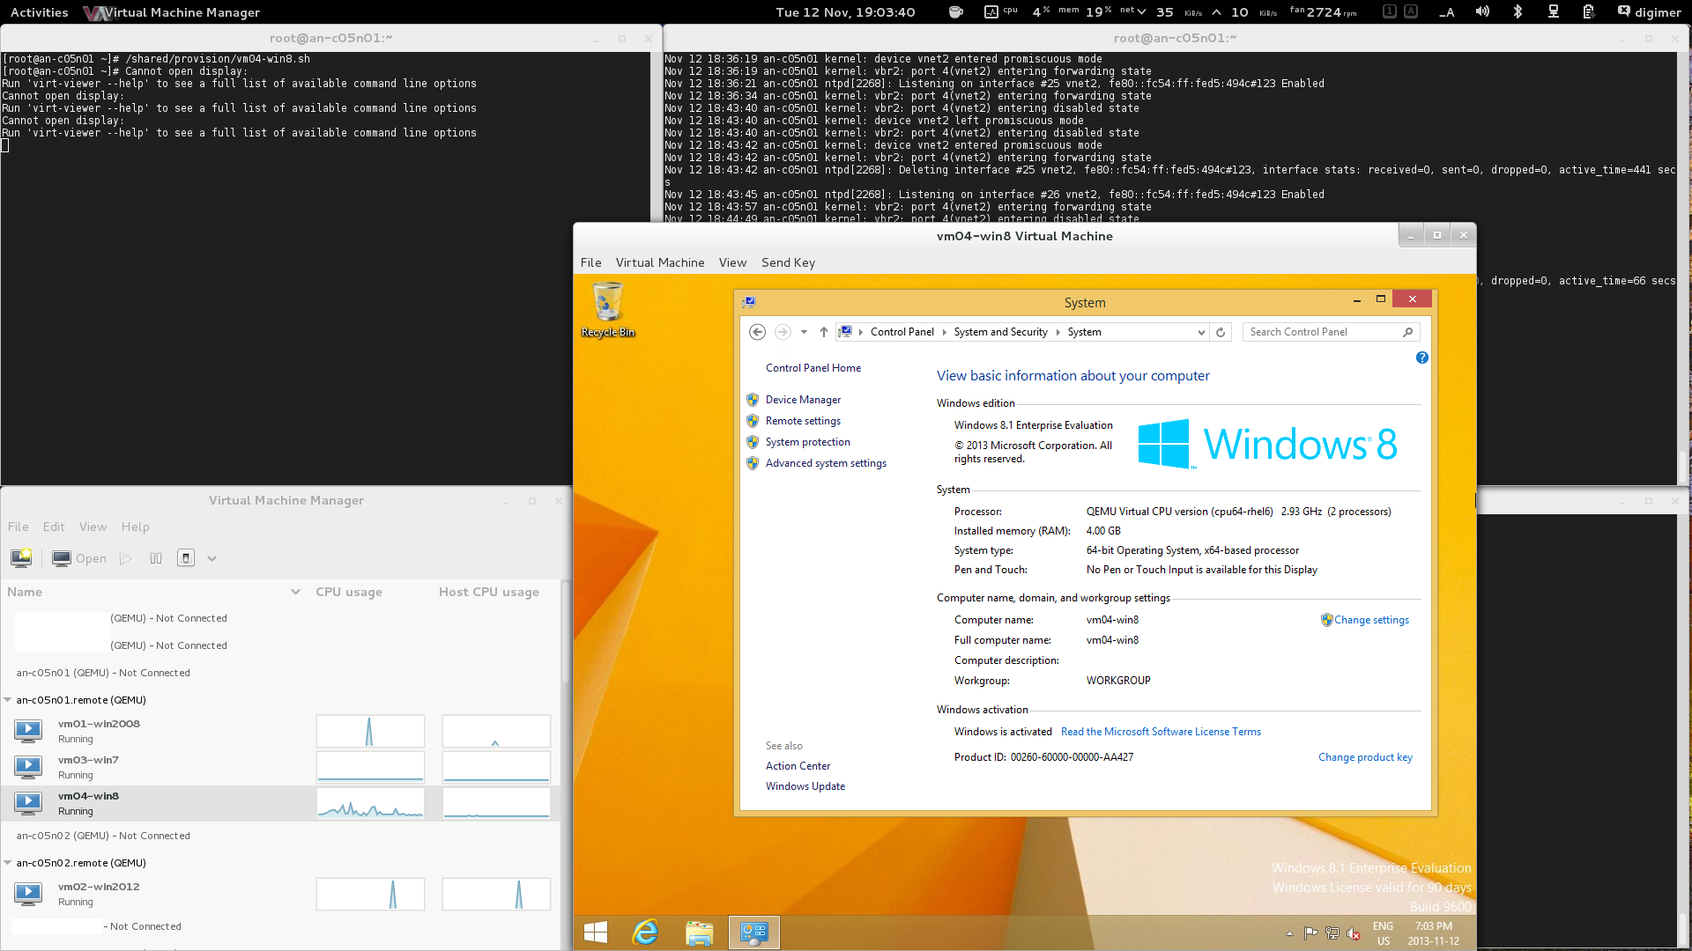Screen dimensions: 1692x951
Task: Click the muted speaker tray icon in guest
Action: coord(1354,933)
